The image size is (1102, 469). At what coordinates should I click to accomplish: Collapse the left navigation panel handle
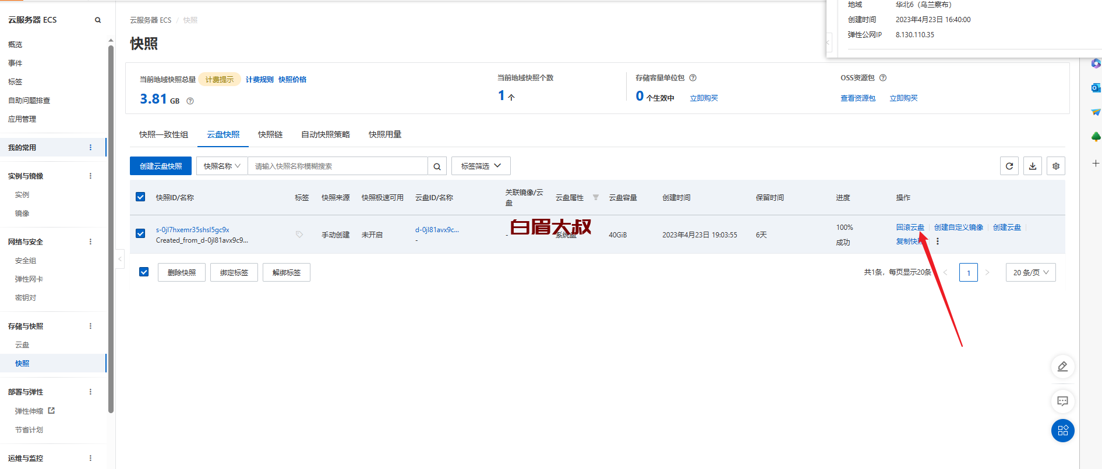point(120,259)
